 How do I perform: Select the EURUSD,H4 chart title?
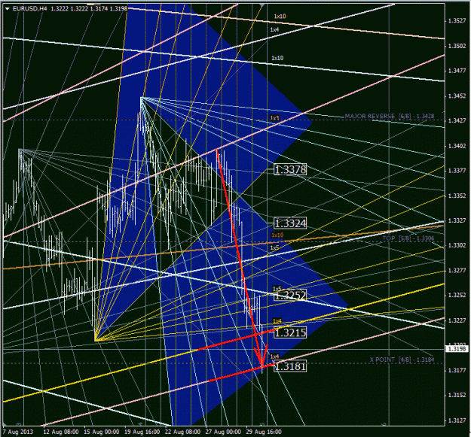point(30,9)
